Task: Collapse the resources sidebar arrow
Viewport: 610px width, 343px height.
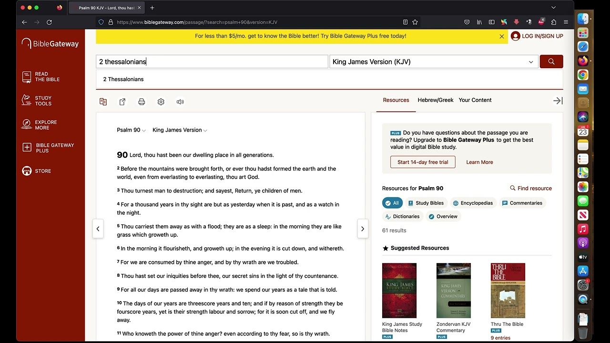Action: click(x=558, y=101)
